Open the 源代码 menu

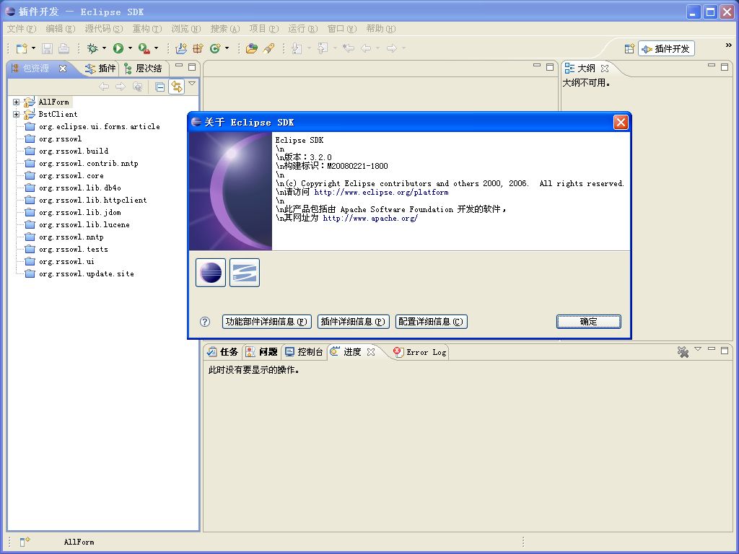tap(104, 29)
